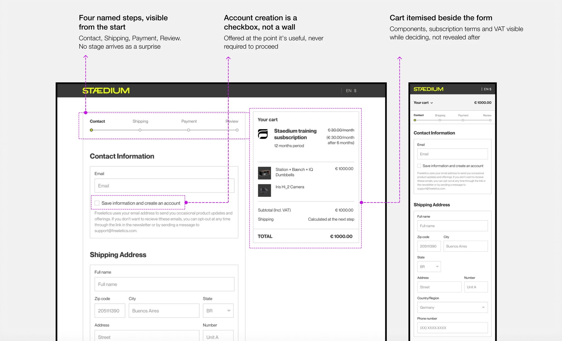Click the Staedium subscription logo icon in cart
562x341 pixels.
click(x=263, y=134)
